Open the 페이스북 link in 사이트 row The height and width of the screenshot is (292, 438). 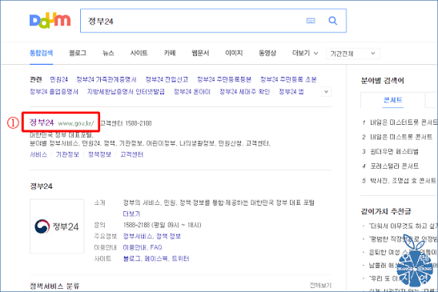(156, 258)
